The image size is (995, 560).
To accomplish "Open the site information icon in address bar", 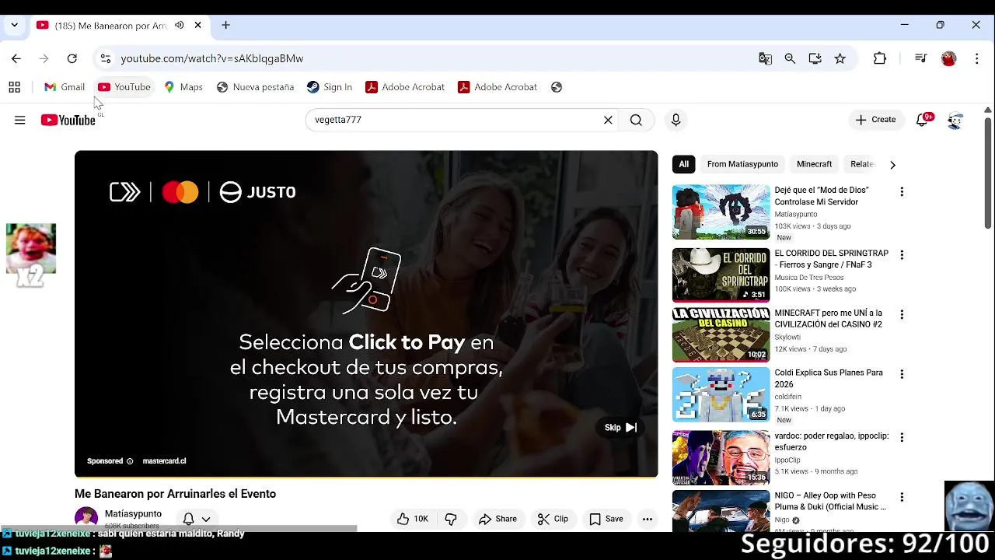I will pos(105,58).
